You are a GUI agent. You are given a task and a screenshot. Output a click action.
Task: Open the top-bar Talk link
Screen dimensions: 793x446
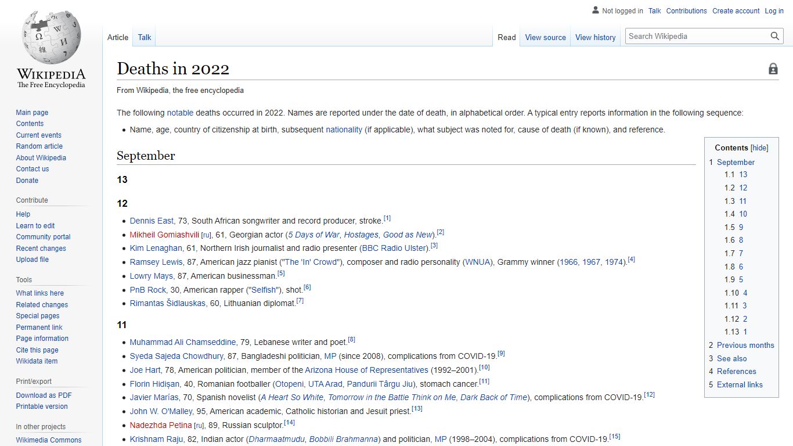[655, 11]
